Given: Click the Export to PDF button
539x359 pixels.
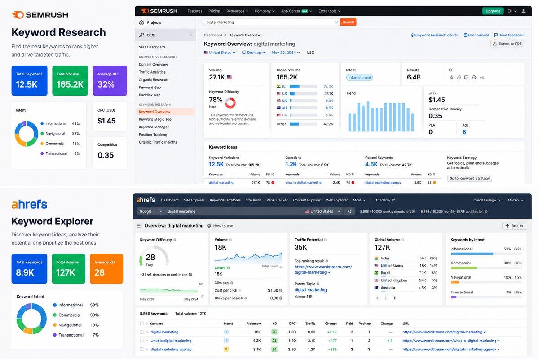Looking at the screenshot, I should 508,44.
